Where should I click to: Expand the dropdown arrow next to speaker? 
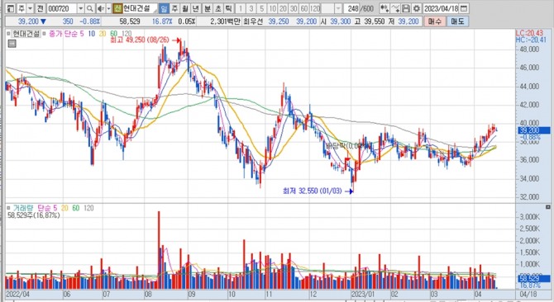pos(109,8)
